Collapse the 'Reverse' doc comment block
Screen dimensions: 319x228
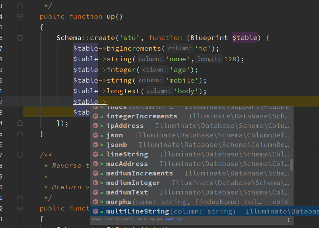[x=20, y=155]
